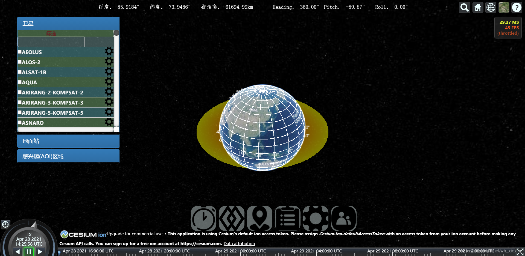Enable ARIRANG-2-KOMPSAT-2 checkbox
Viewport: 525px width, 256px height.
click(20, 92)
